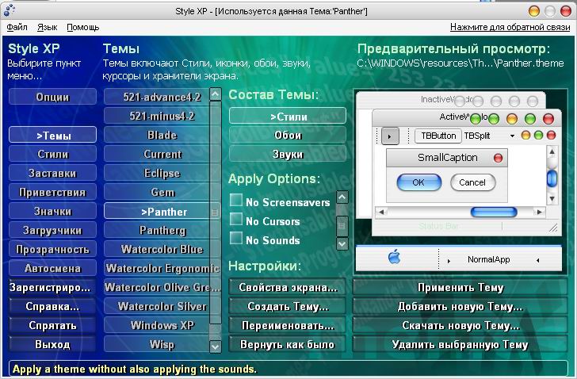Click the Выход button
Viewport: 577px width, 379px height.
point(52,344)
